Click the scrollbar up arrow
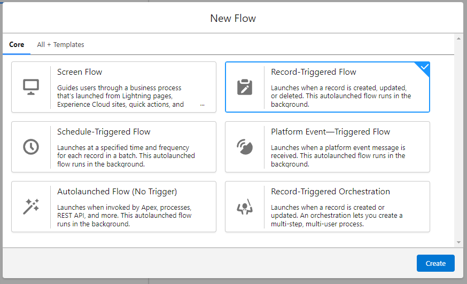Image resolution: width=467 pixels, height=284 pixels. pos(458,39)
